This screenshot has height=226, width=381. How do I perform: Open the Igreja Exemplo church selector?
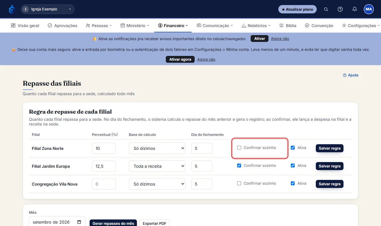coord(48,9)
